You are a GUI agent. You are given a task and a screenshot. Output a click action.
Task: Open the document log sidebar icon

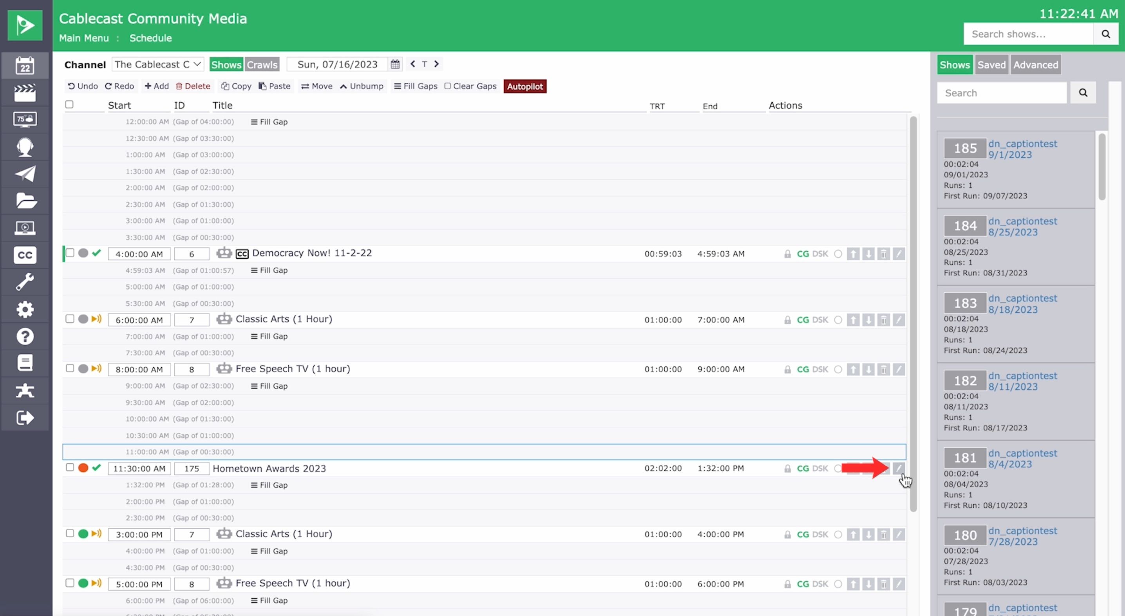(x=25, y=363)
